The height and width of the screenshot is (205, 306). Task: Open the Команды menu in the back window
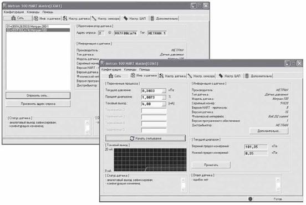(x=33, y=12)
